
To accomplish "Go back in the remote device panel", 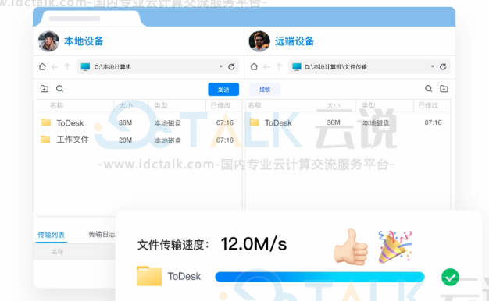I will click(266, 66).
